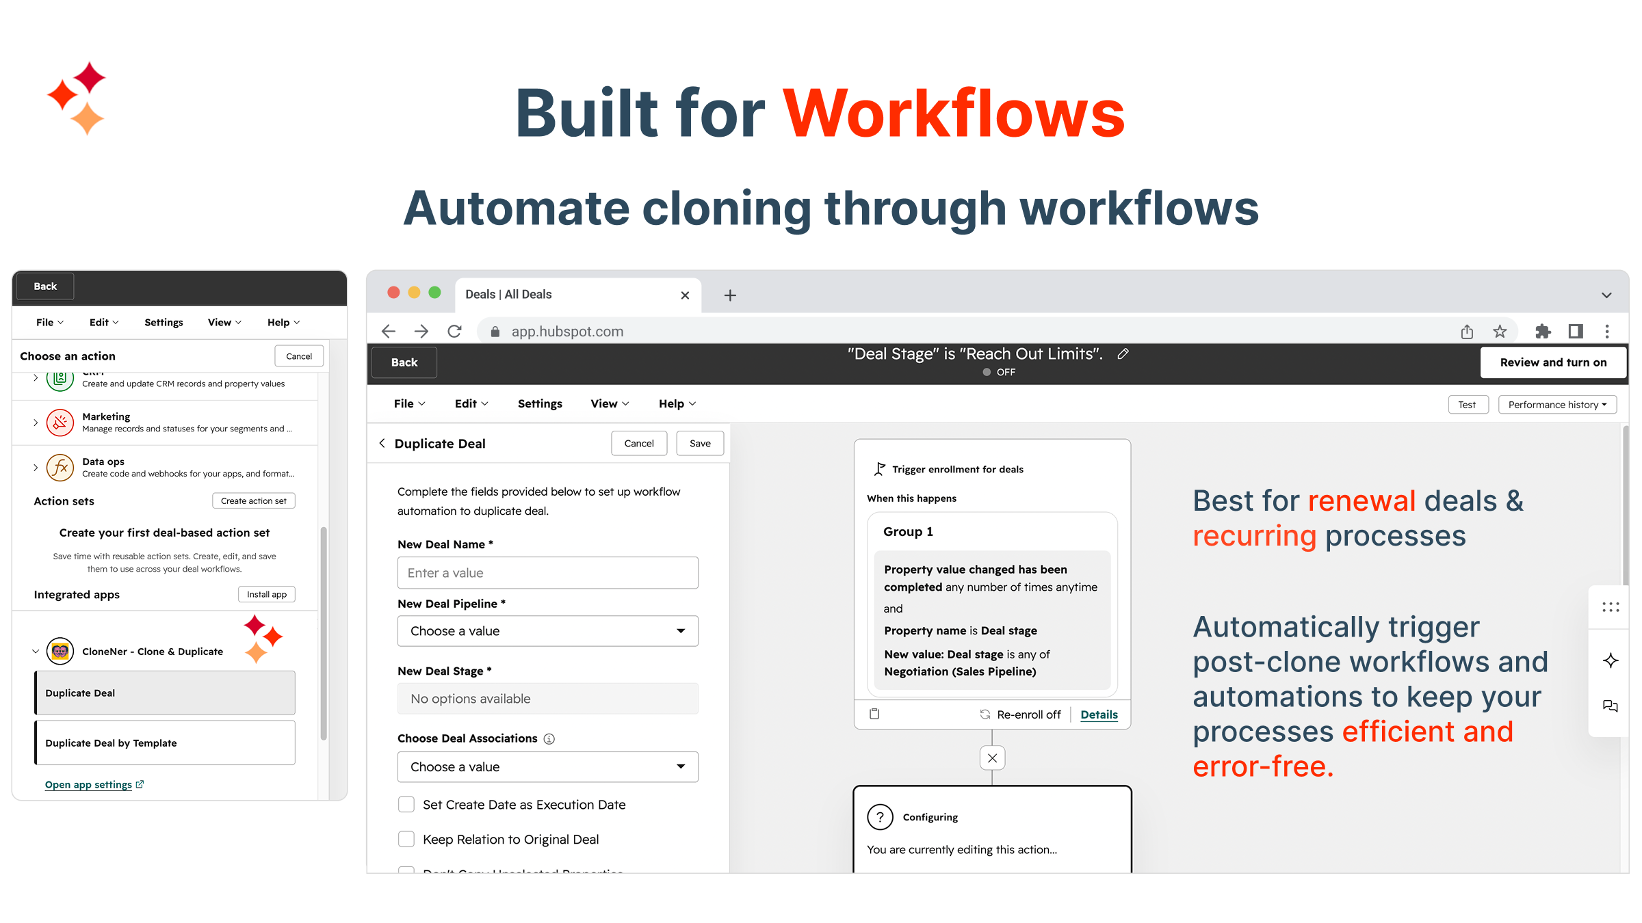Open the grid dots icon on right rail
The height and width of the screenshot is (923, 1642).
pyautogui.click(x=1611, y=607)
